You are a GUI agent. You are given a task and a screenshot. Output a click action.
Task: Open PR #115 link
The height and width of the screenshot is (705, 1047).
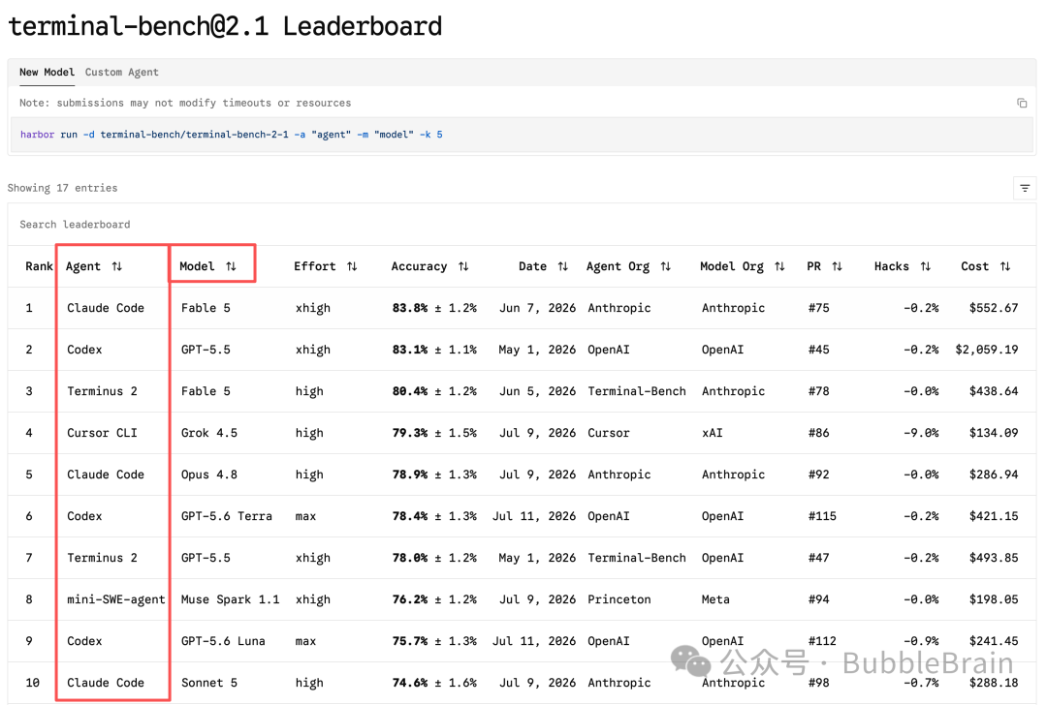tap(822, 516)
